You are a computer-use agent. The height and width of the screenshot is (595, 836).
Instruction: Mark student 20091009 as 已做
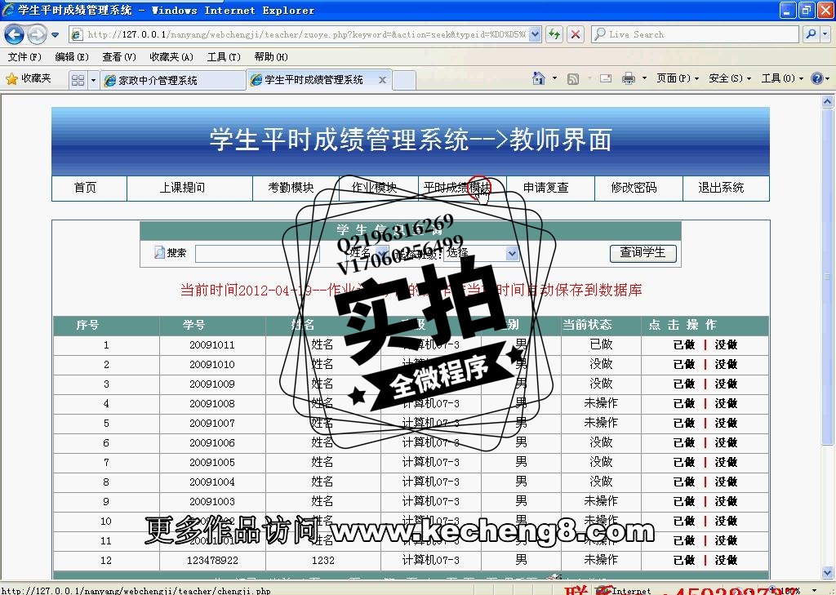[684, 384]
